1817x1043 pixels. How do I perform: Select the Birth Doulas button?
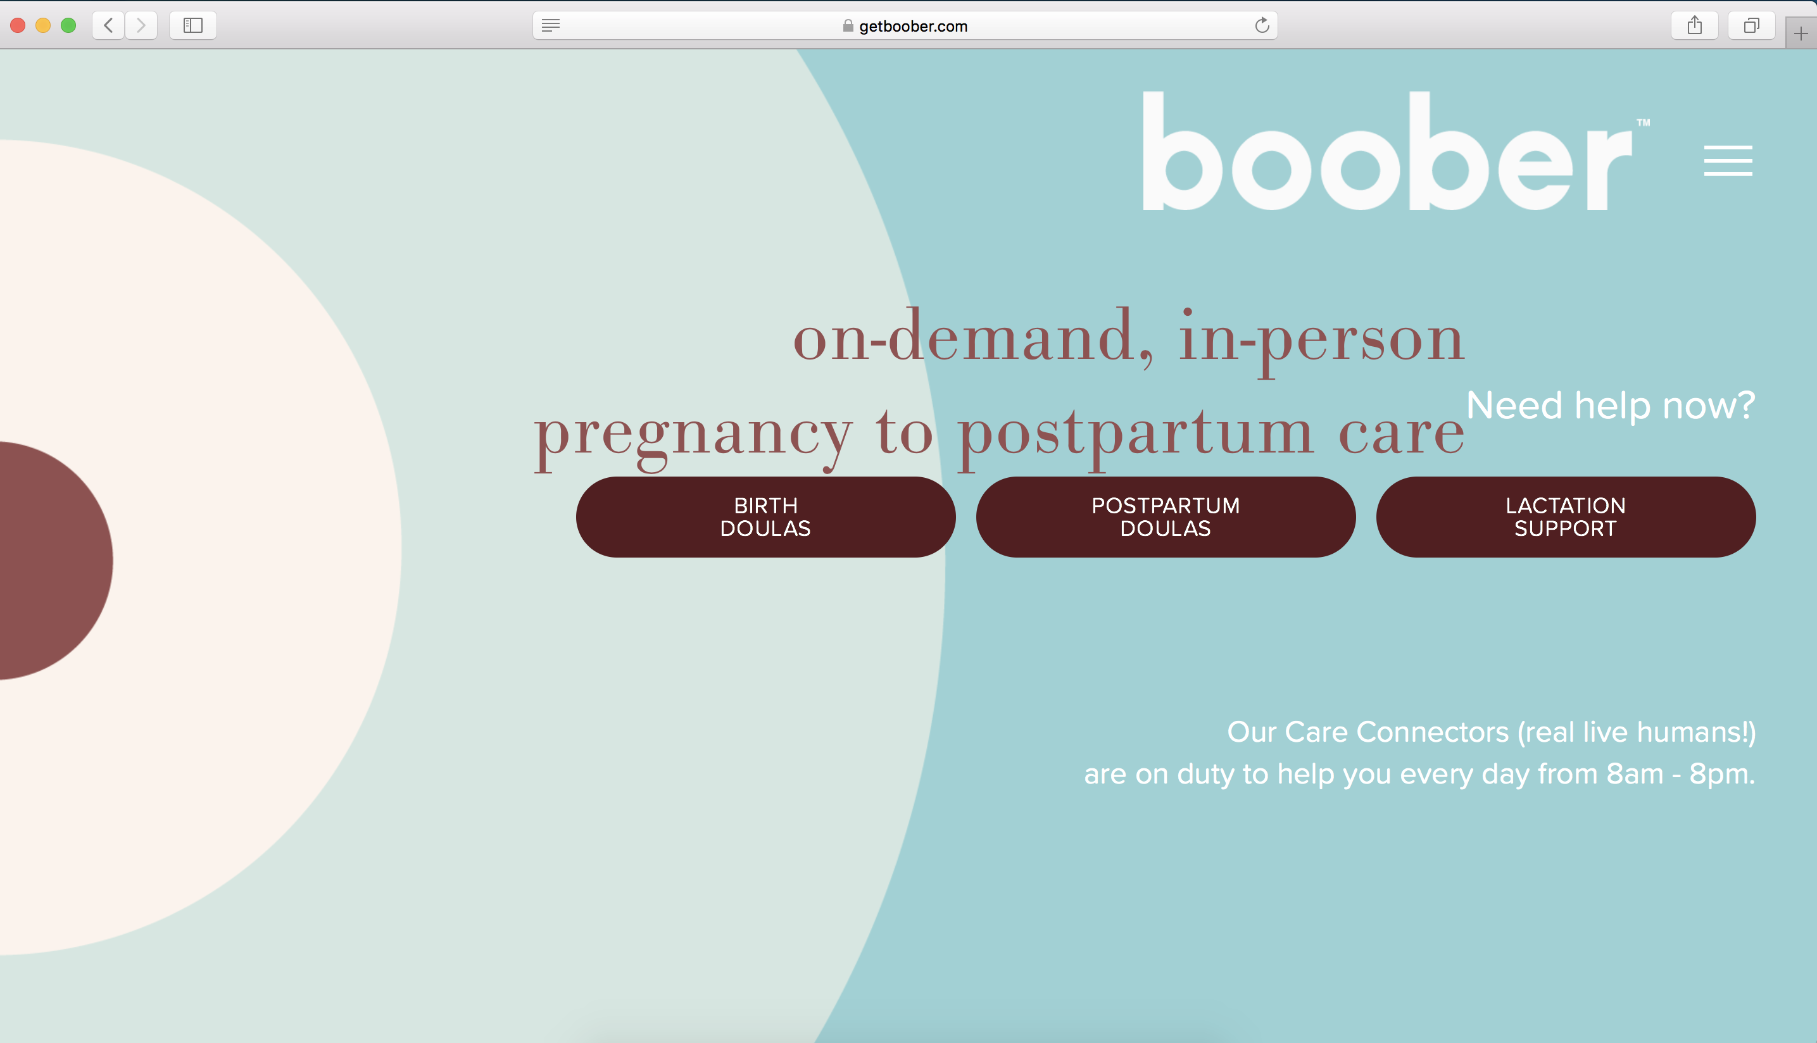click(x=765, y=517)
